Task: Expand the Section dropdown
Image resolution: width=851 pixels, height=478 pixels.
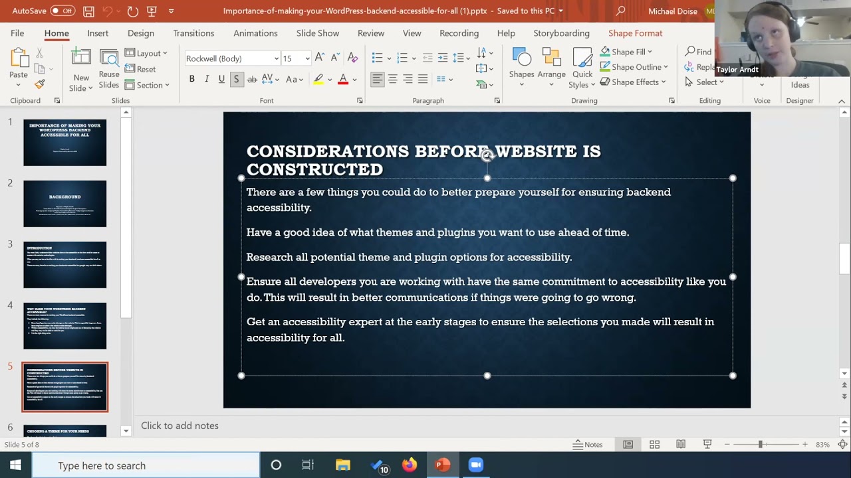Action: pos(147,85)
